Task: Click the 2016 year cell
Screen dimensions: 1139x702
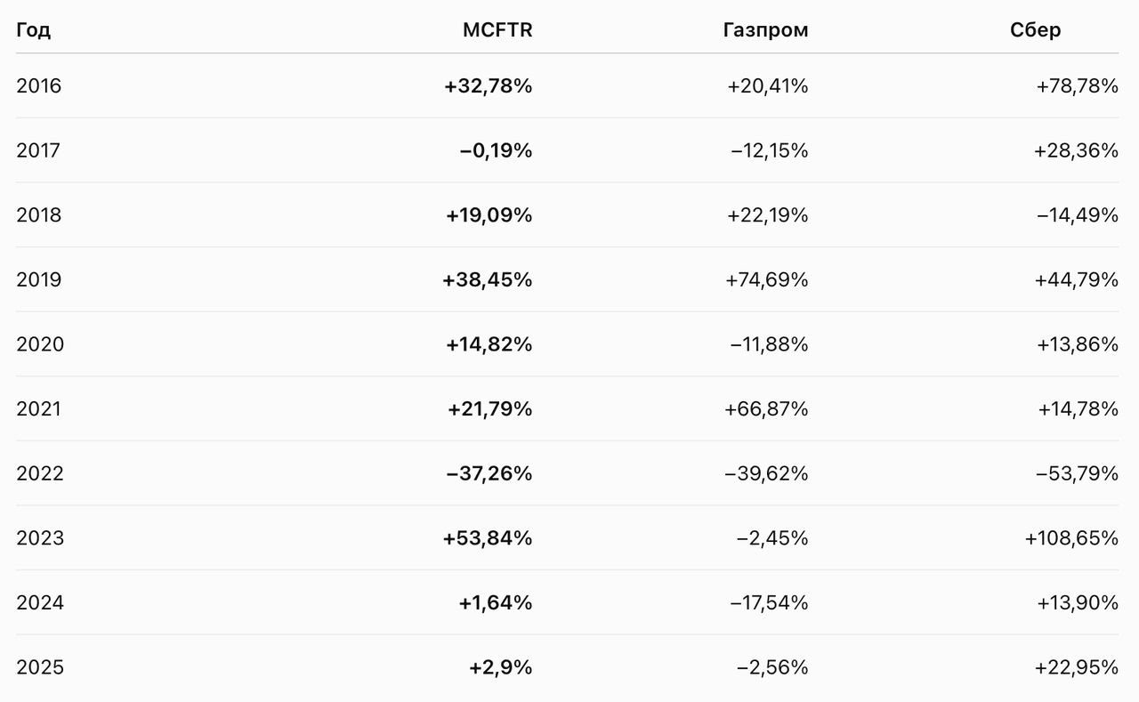Action: tap(39, 86)
